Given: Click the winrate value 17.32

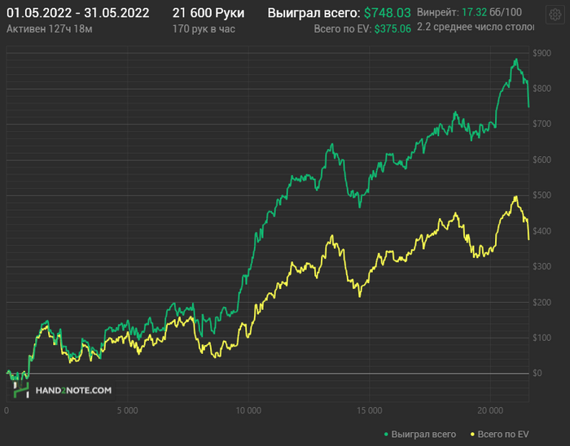Looking at the screenshot, I should (474, 12).
